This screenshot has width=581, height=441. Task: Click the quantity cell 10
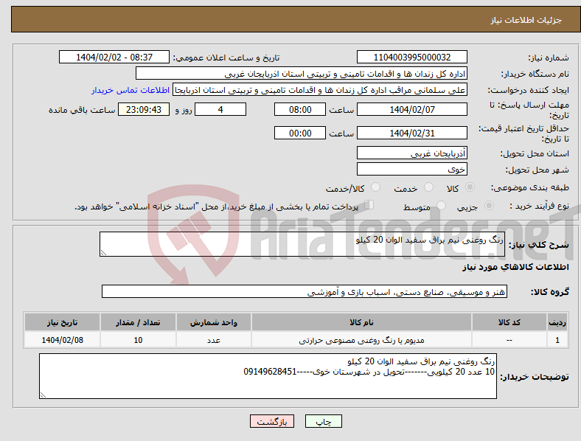tap(138, 340)
